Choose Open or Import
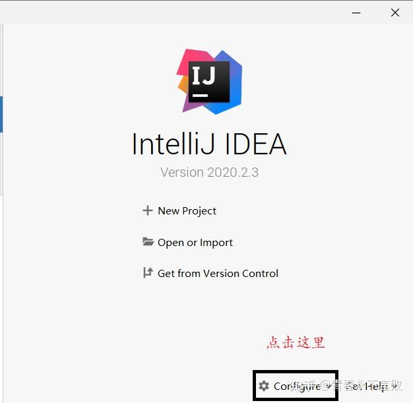 click(x=195, y=242)
